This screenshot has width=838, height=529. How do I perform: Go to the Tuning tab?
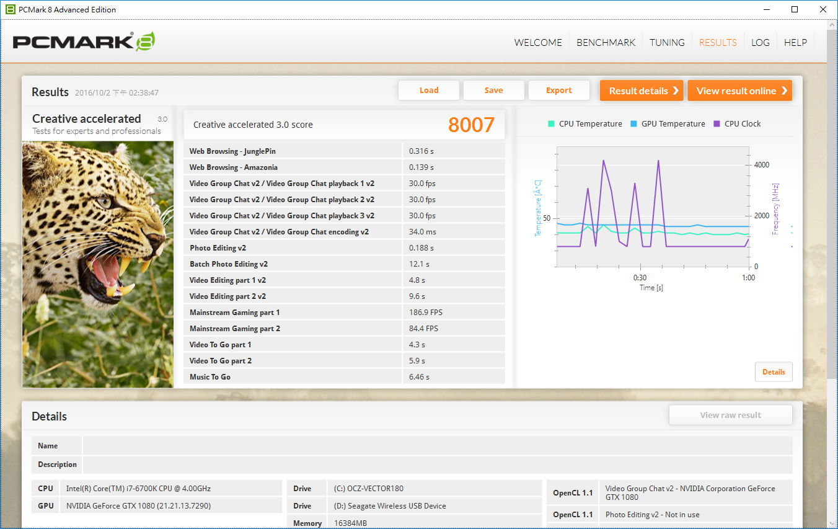667,43
